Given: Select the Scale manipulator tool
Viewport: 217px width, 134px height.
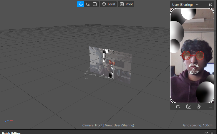Looking at the screenshot, I should [x=95, y=4].
